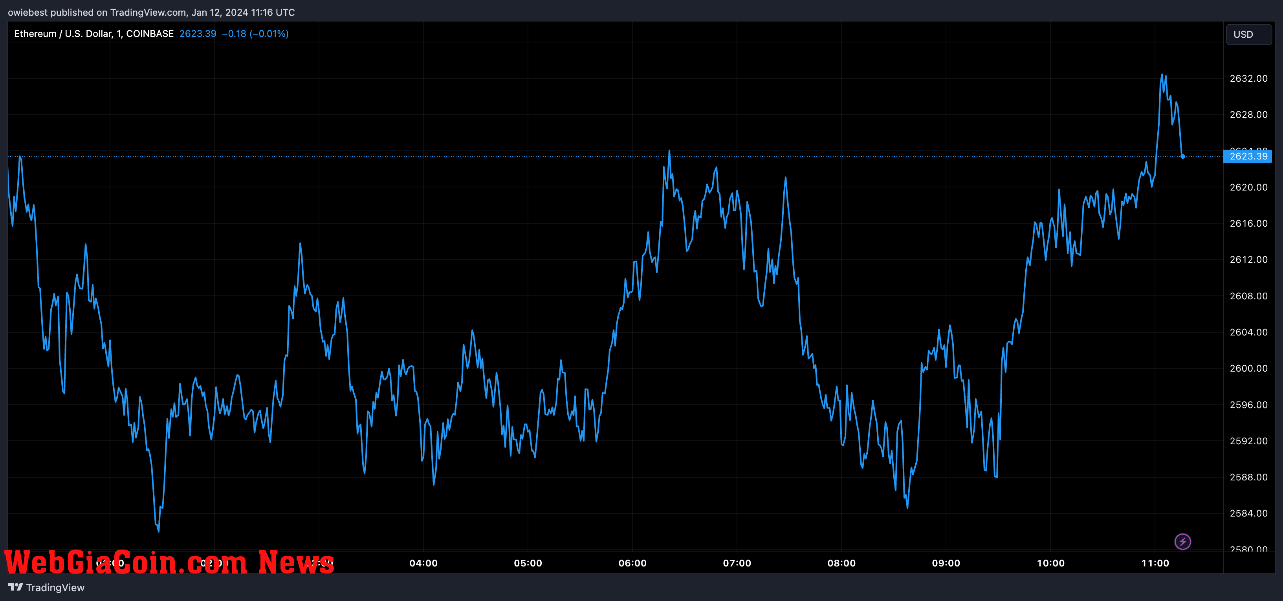Screen dimensions: 1283x601
Task: Click the 07:00 time axis label
Action: click(737, 563)
